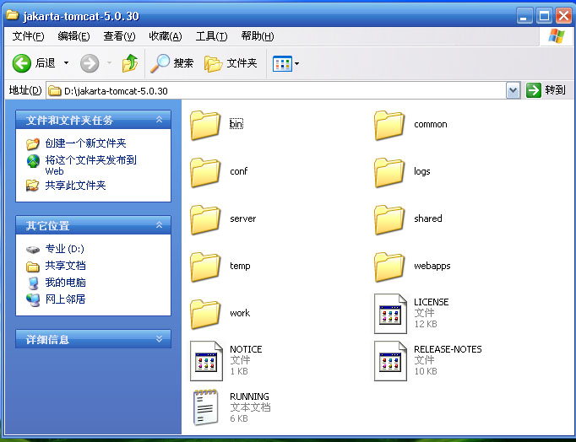The width and height of the screenshot is (576, 442).
Task: Select the NOTICE file icon
Action: pyautogui.click(x=206, y=361)
